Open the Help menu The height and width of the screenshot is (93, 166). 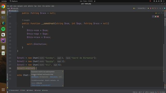53,6
